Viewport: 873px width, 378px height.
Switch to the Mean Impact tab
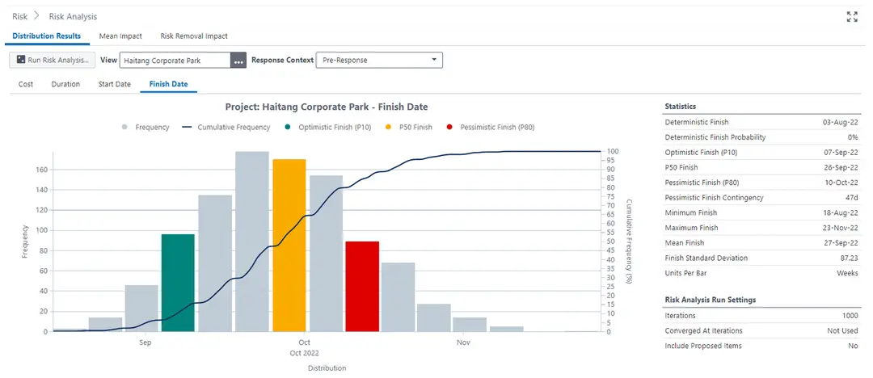120,36
